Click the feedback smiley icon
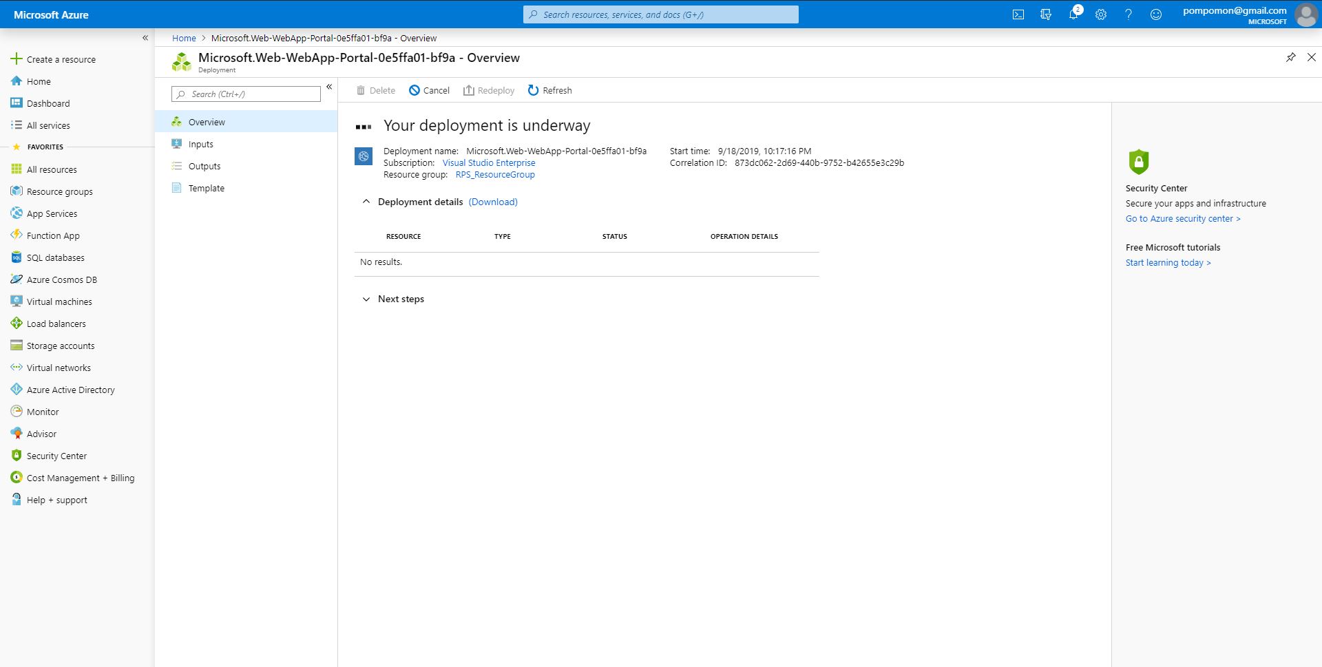The height and width of the screenshot is (667, 1322). [1156, 14]
